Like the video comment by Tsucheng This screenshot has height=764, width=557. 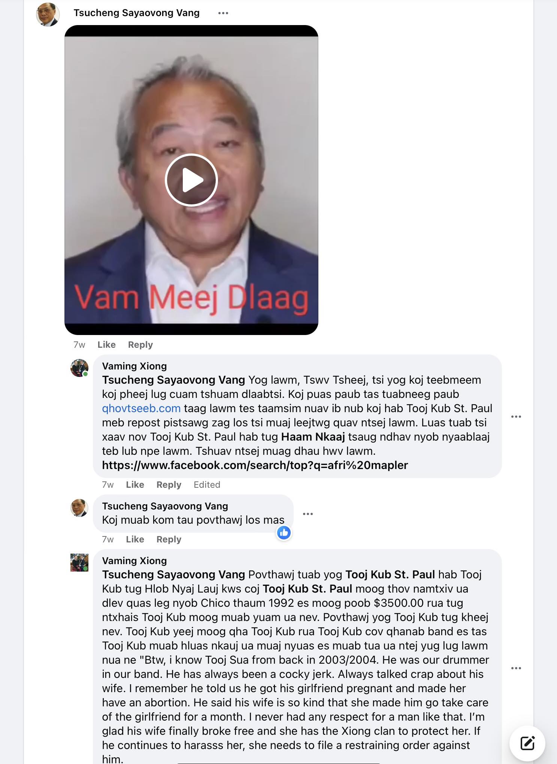coord(106,345)
